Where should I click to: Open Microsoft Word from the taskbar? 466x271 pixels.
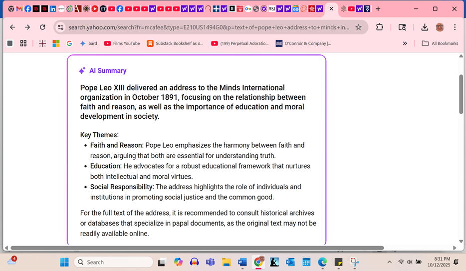click(x=242, y=262)
